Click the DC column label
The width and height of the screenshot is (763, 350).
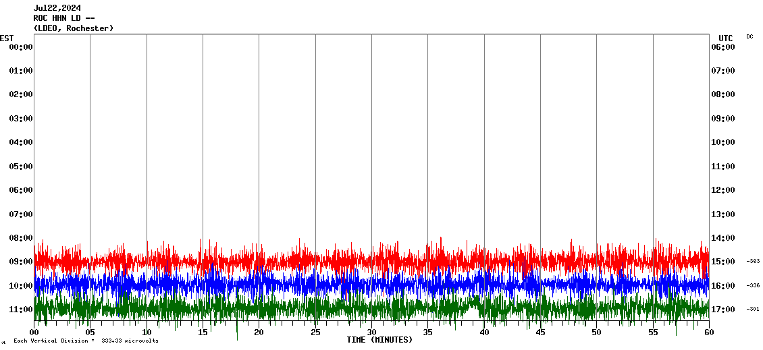pyautogui.click(x=749, y=36)
